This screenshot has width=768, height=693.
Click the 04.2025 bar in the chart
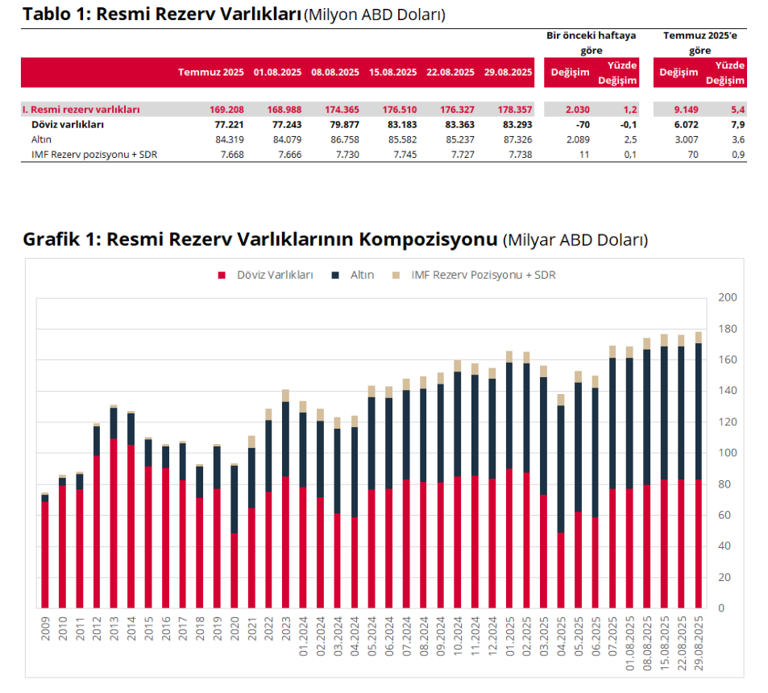[561, 500]
